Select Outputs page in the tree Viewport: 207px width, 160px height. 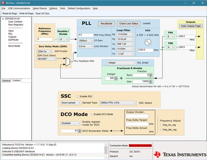(12, 37)
